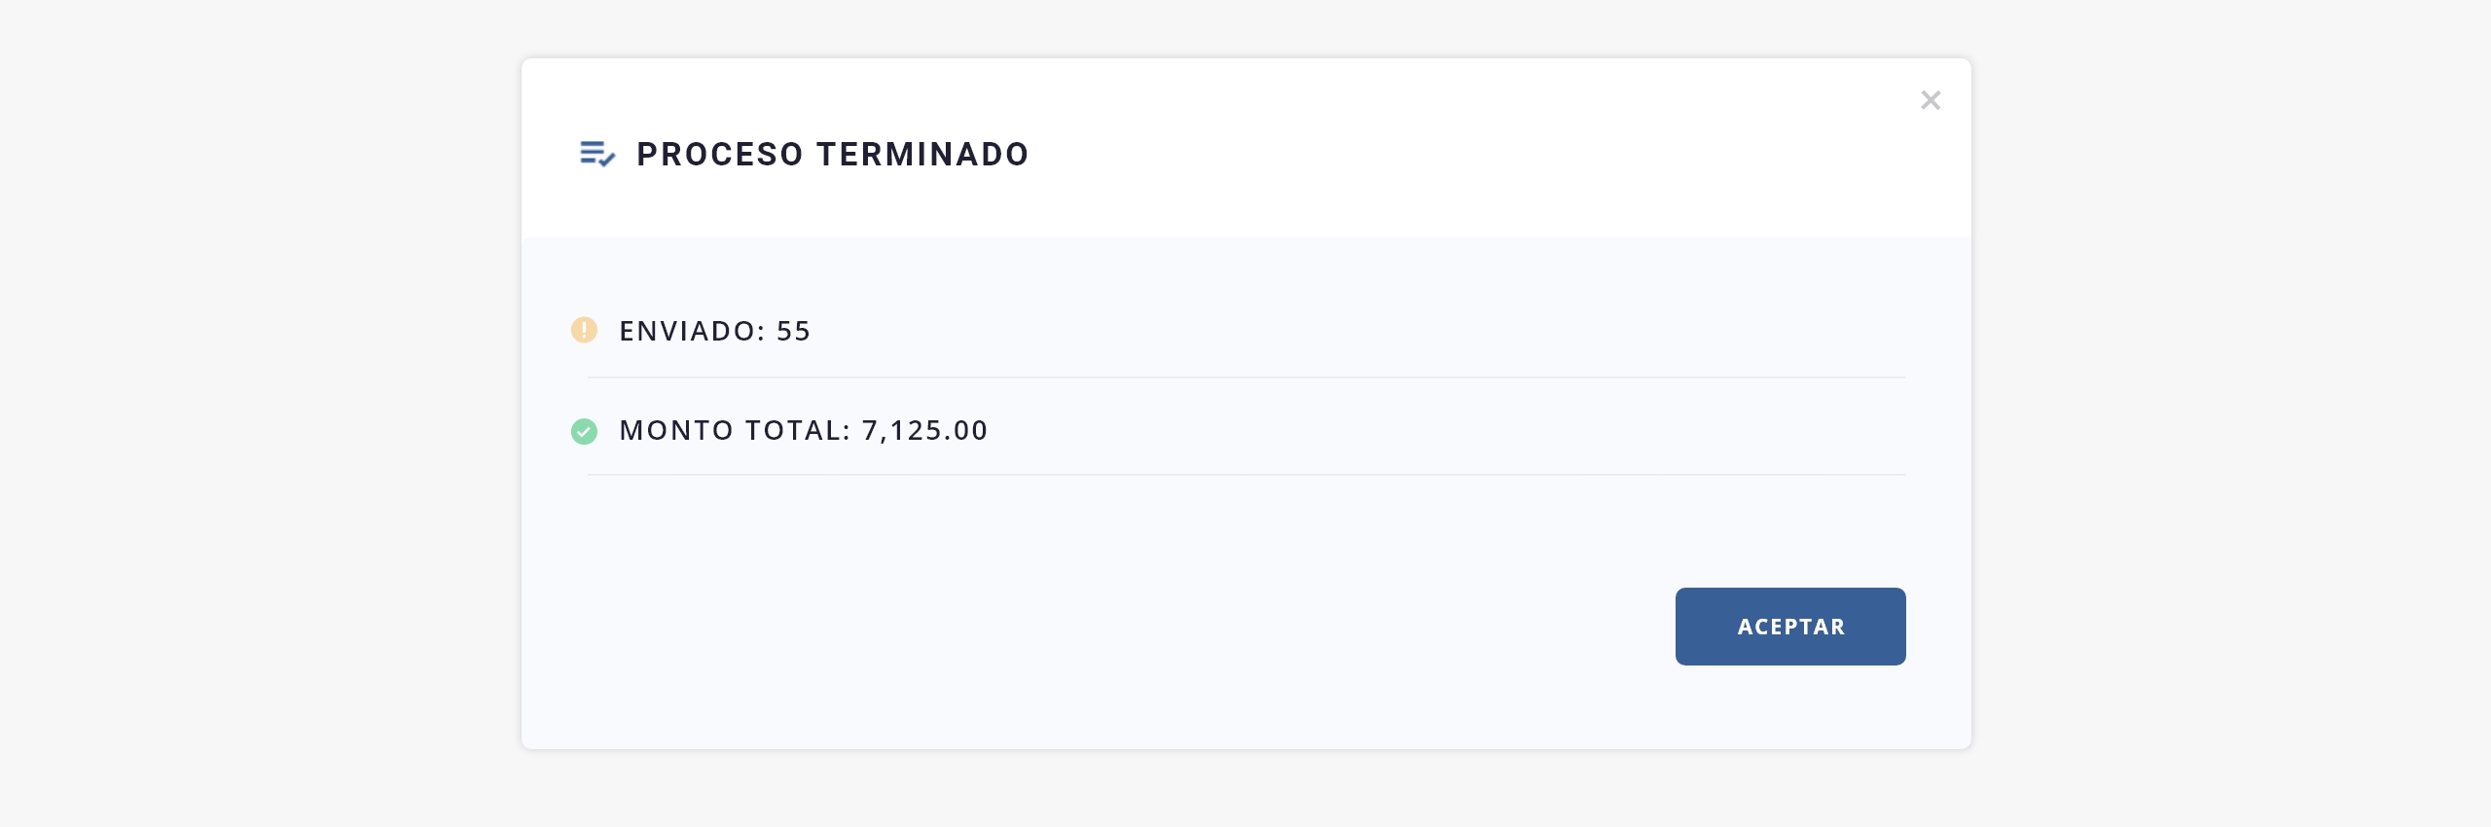Click the green checkmark icon beside Monto Total
Image resolution: width=2491 pixels, height=827 pixels.
pos(584,431)
